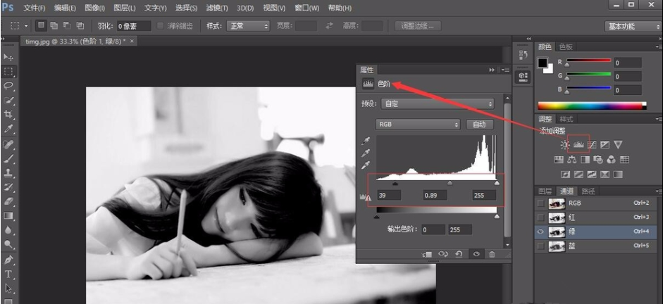Open the 样式 style dropdown (正常)
This screenshot has width=663, height=304.
[x=247, y=26]
